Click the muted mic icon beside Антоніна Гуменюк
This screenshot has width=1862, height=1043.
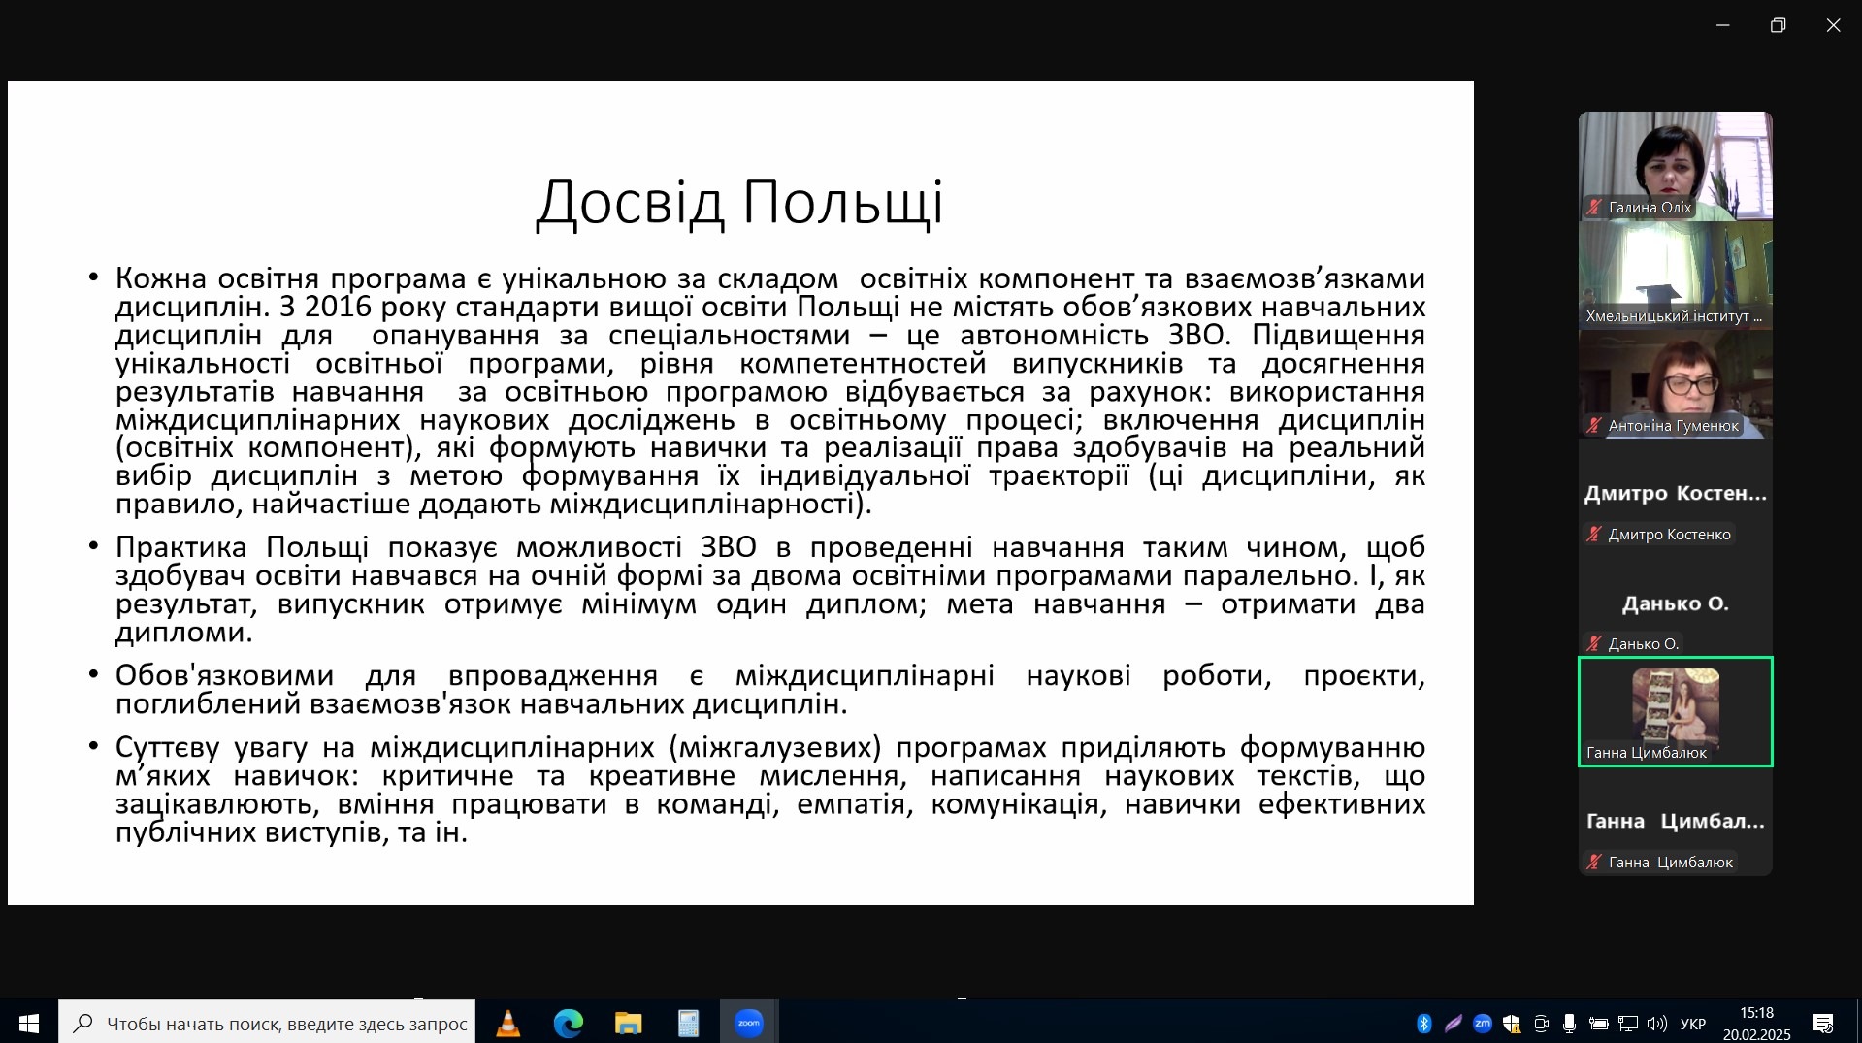coord(1594,425)
